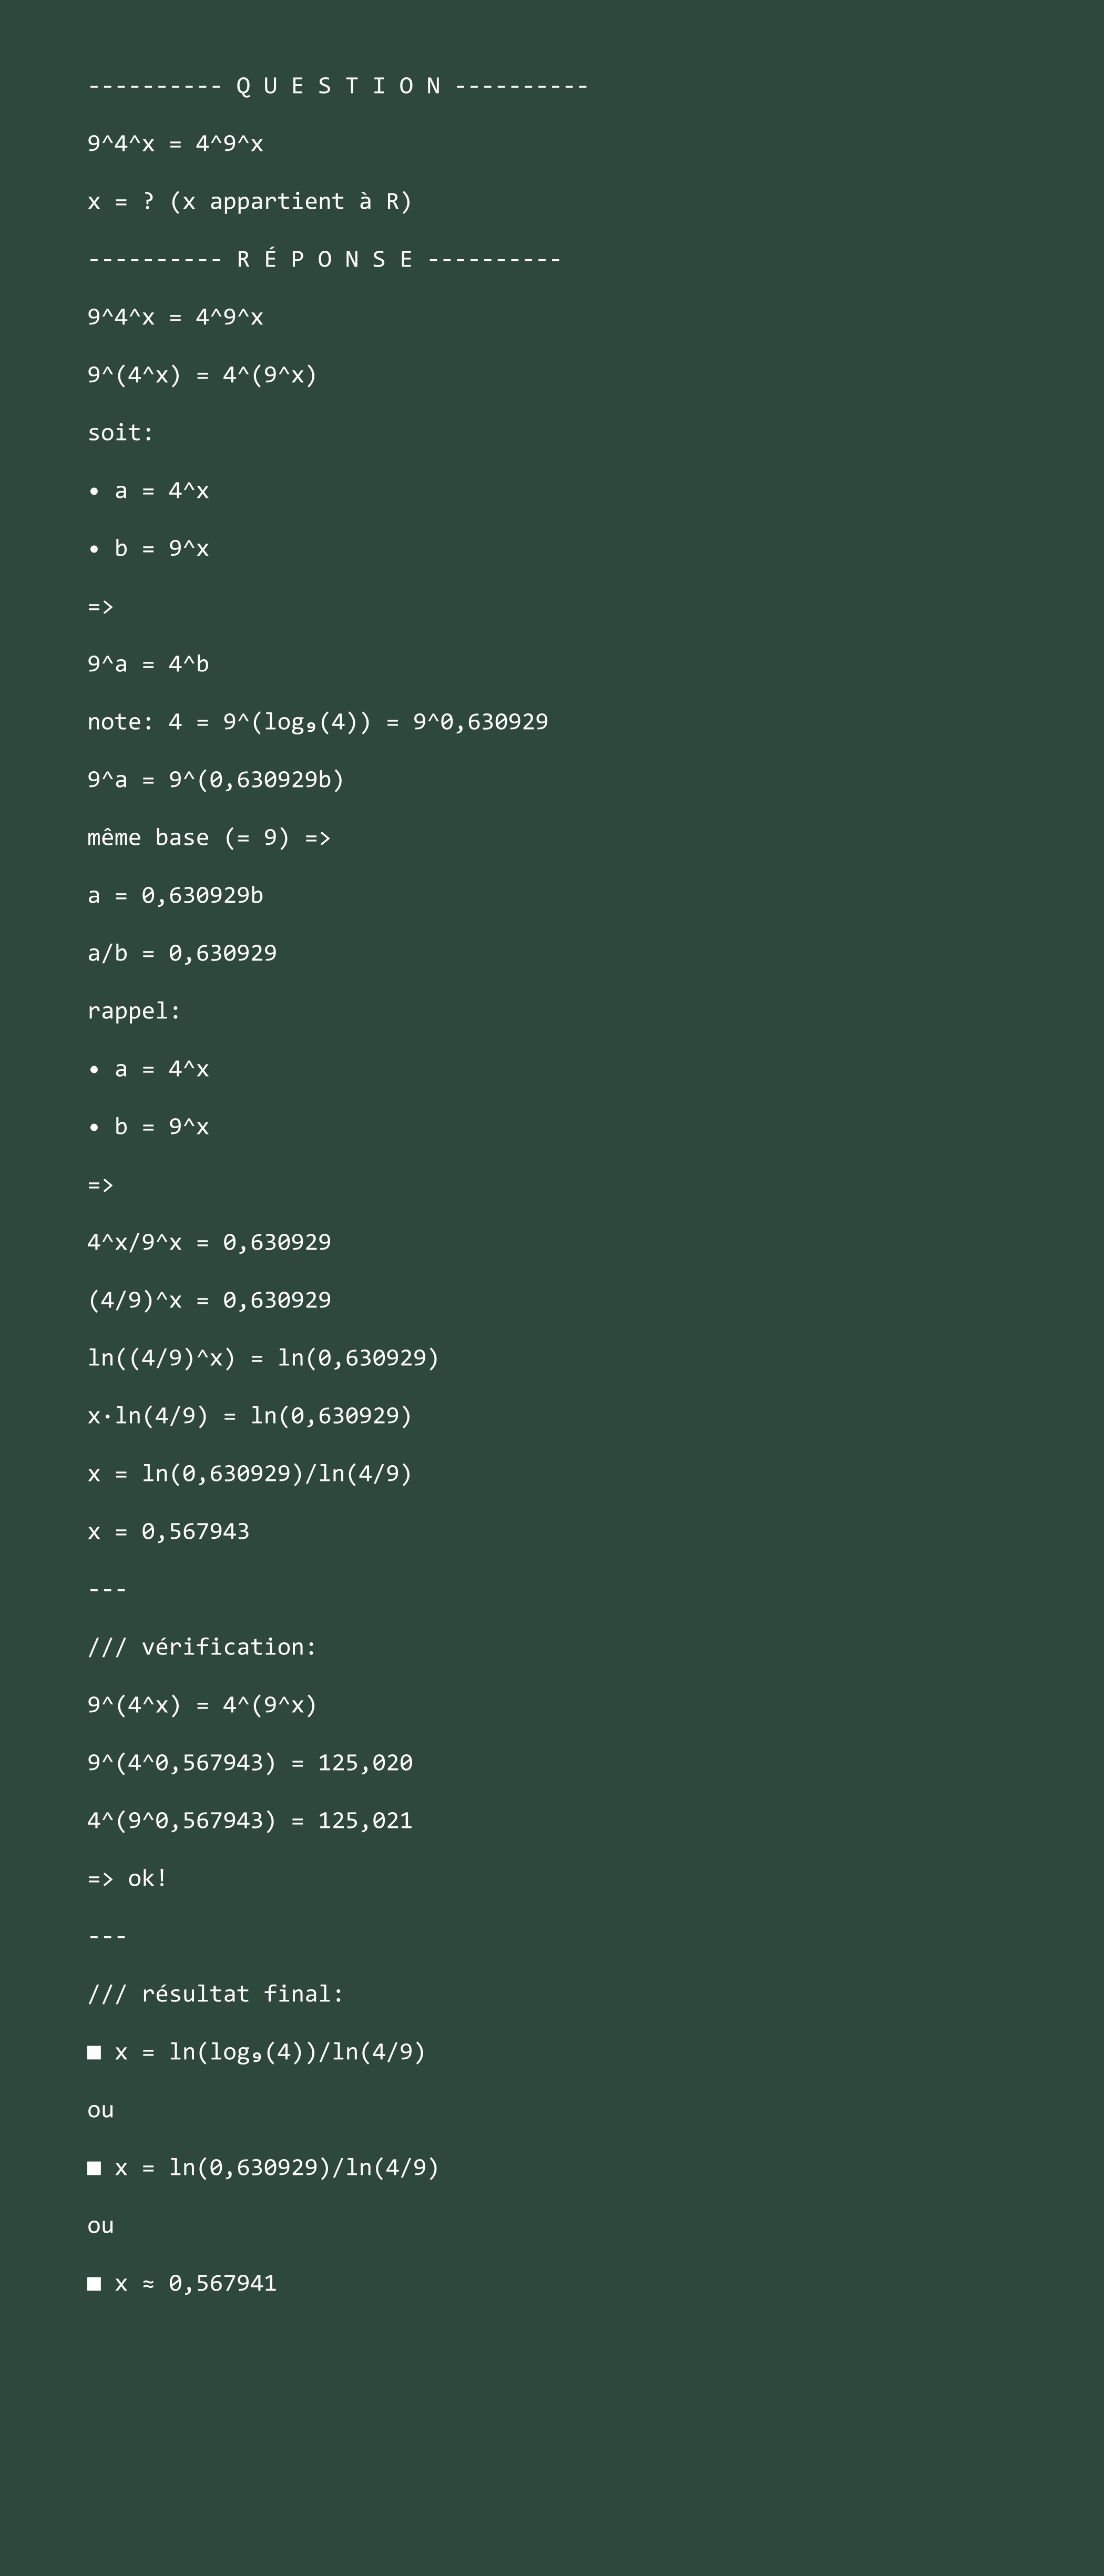
Task: Click the line '(4/9)^x = 0,630929'
Action: point(209,1300)
